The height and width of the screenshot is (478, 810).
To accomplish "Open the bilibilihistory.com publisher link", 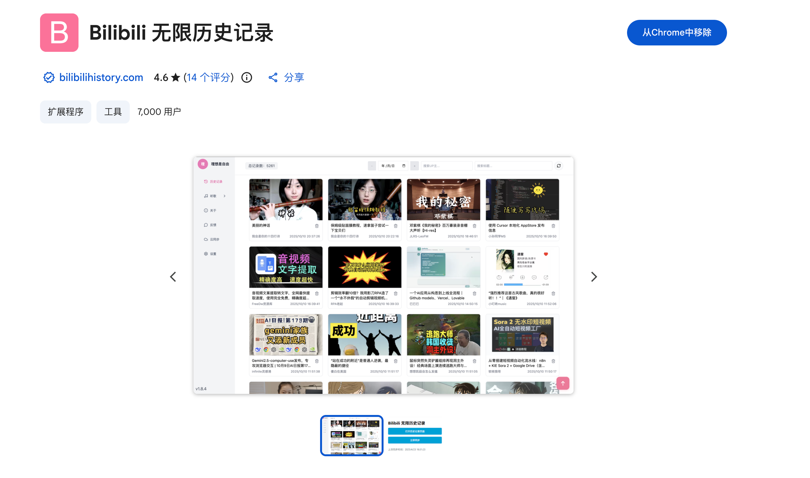I will point(101,77).
